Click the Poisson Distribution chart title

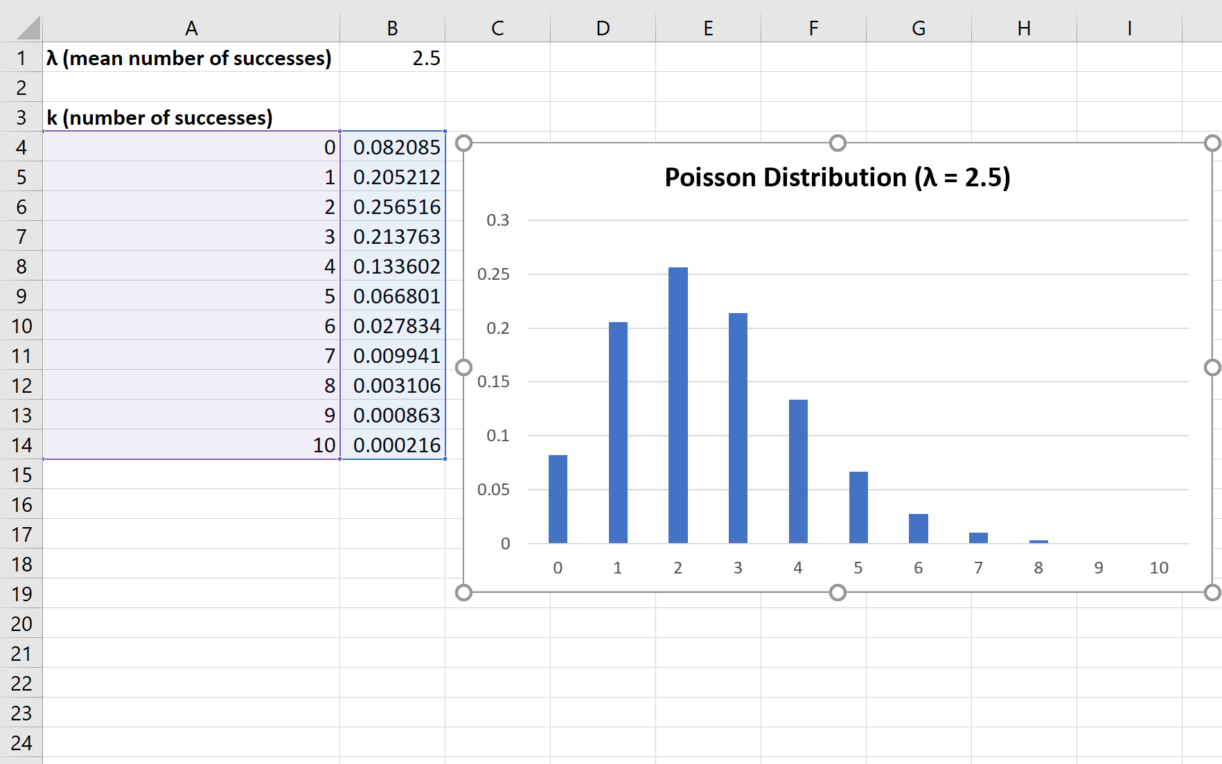click(837, 178)
